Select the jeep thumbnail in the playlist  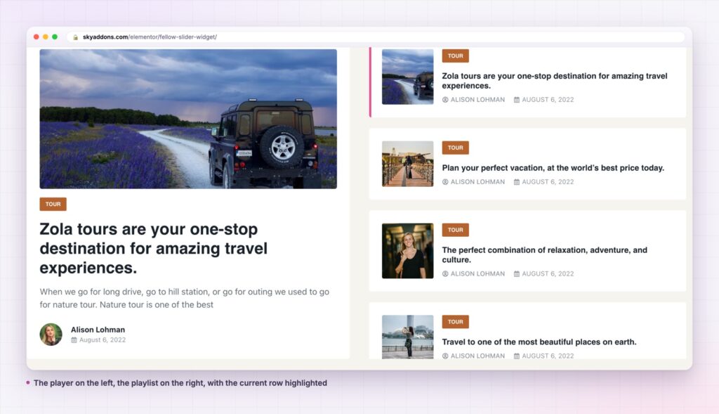tap(408, 77)
